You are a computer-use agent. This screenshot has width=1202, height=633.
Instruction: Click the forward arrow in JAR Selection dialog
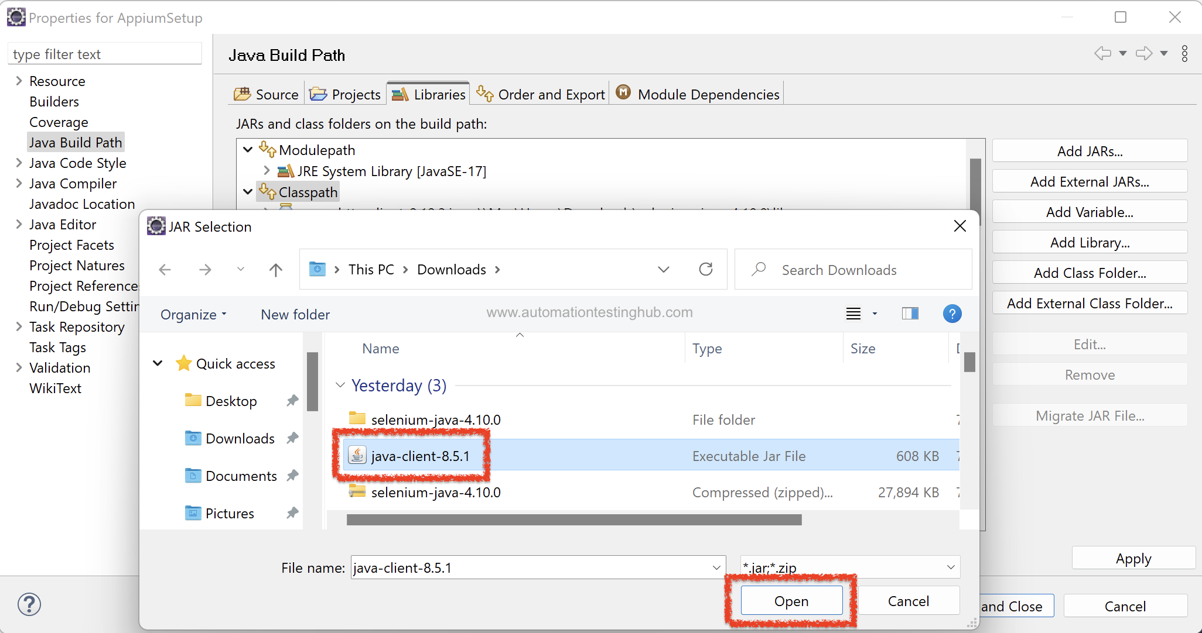[x=205, y=270]
